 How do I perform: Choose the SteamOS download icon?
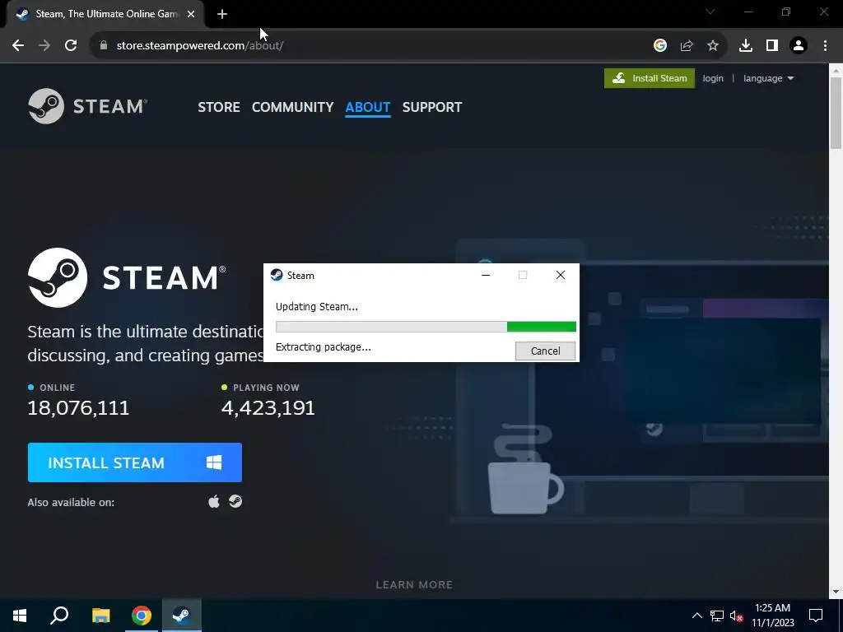(x=235, y=501)
